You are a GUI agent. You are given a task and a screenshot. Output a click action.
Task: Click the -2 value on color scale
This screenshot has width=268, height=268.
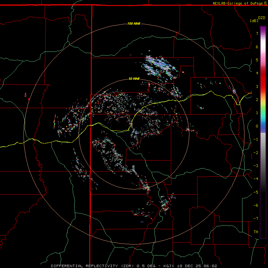(256, 153)
